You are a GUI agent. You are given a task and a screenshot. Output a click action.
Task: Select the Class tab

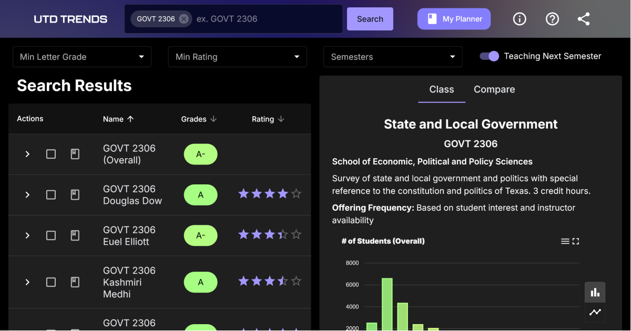(441, 89)
